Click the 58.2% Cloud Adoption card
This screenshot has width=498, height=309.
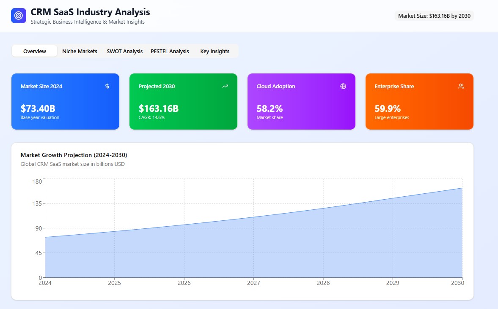[x=301, y=102]
